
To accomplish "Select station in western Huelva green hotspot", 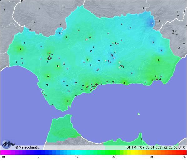I will (20, 49).
